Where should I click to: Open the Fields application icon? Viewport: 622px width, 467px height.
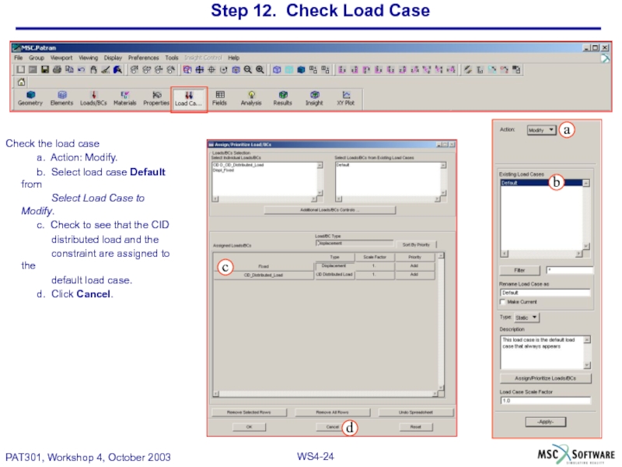(x=219, y=98)
